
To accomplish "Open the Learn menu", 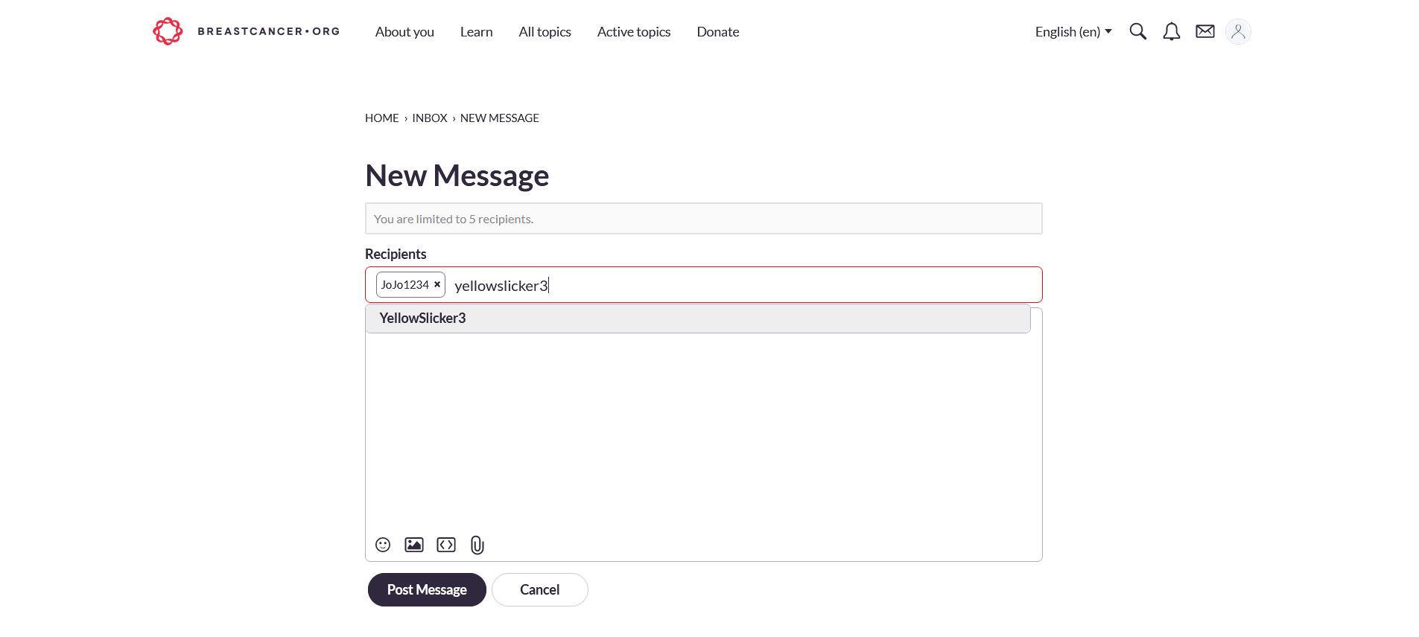I will click(476, 32).
